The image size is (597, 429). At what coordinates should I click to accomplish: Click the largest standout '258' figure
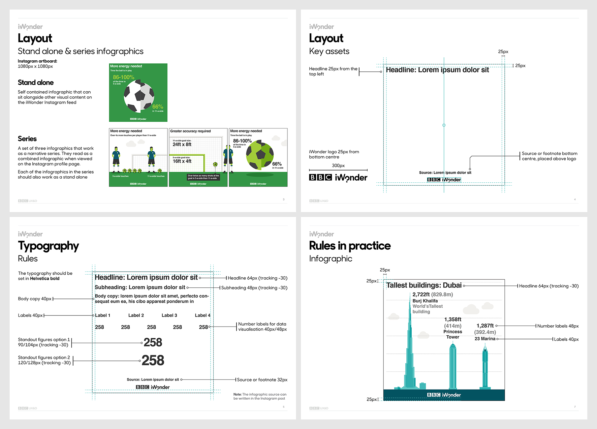(x=153, y=360)
